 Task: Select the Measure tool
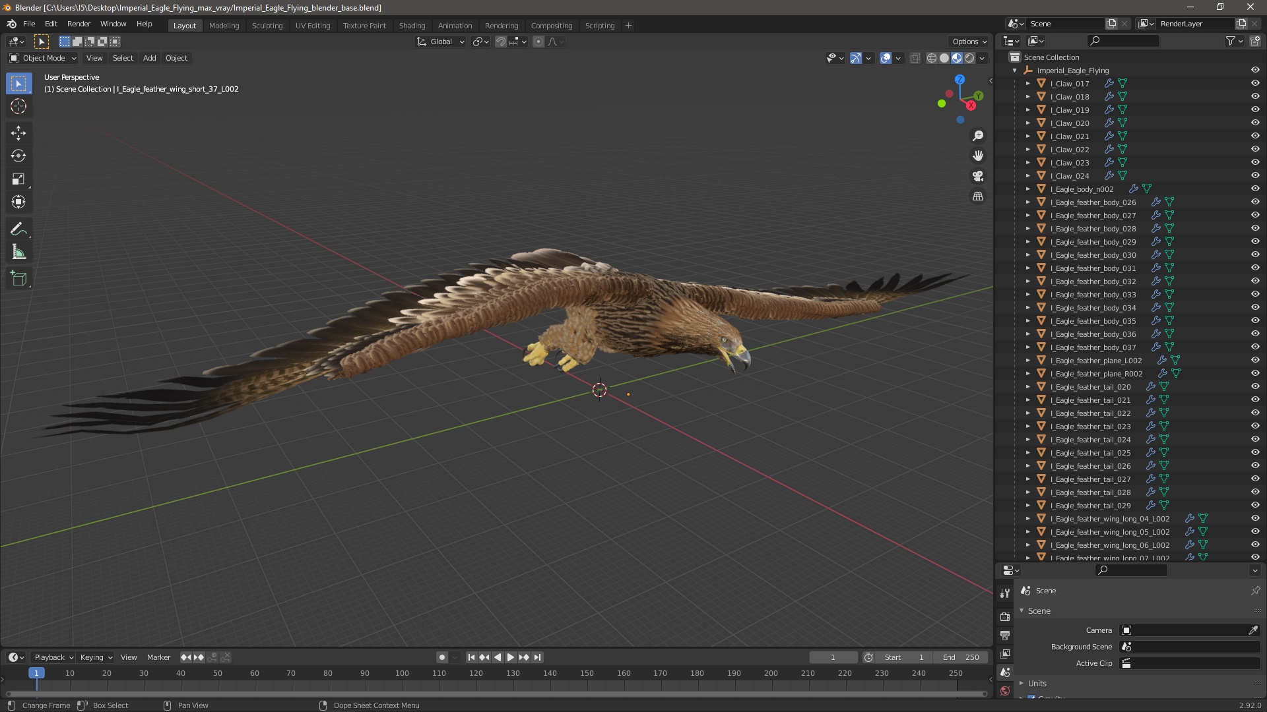18,252
